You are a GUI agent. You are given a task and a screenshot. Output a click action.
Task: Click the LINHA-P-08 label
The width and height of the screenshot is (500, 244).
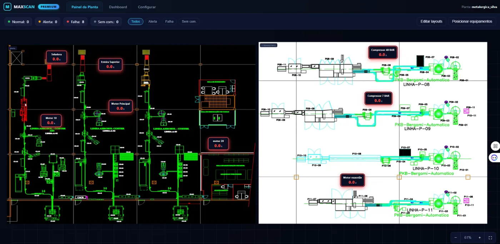pos(416,85)
